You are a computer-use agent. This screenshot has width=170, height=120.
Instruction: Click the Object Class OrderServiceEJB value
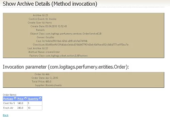(73, 34)
